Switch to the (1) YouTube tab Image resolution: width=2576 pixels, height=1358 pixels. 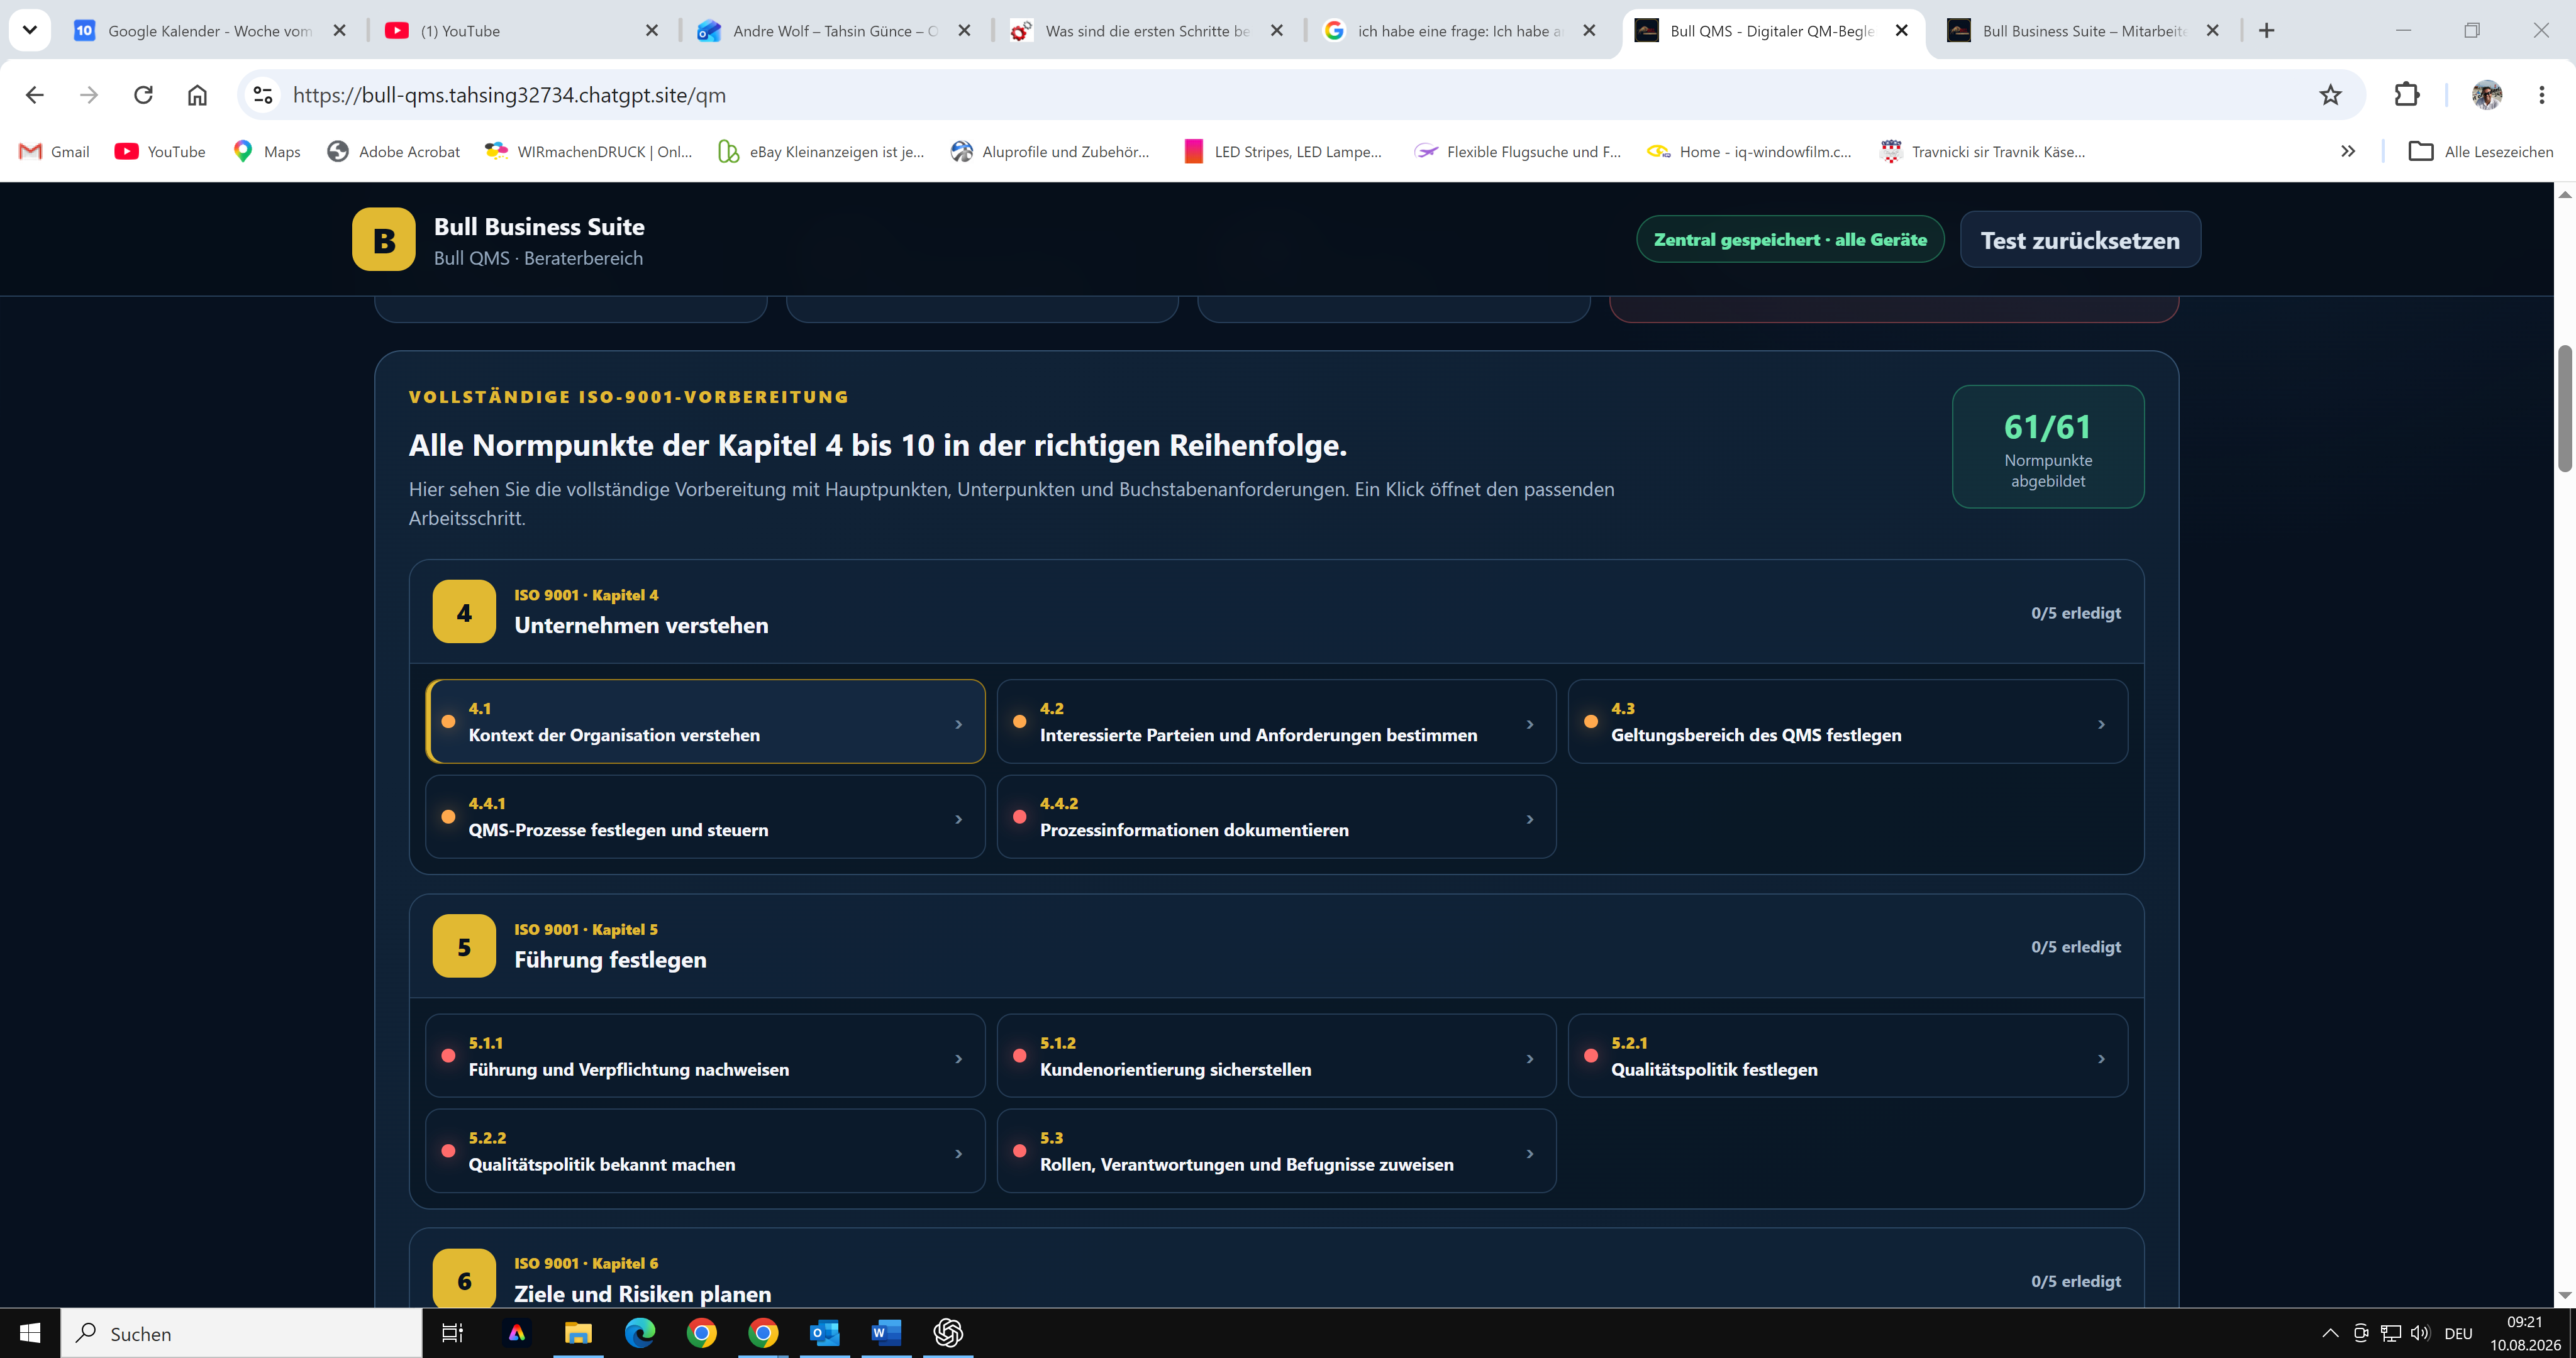(522, 31)
